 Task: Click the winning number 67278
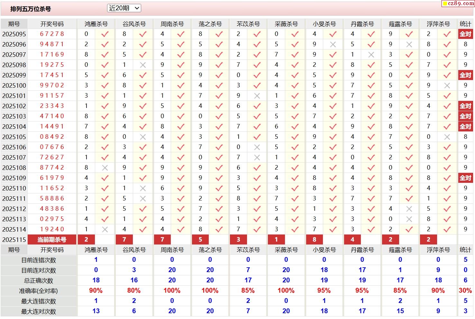point(52,34)
